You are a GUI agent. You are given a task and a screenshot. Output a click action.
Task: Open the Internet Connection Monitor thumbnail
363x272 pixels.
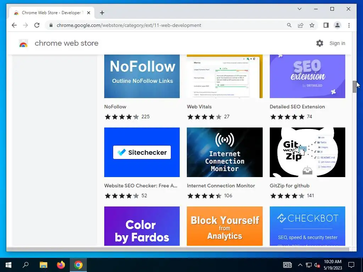point(224,152)
